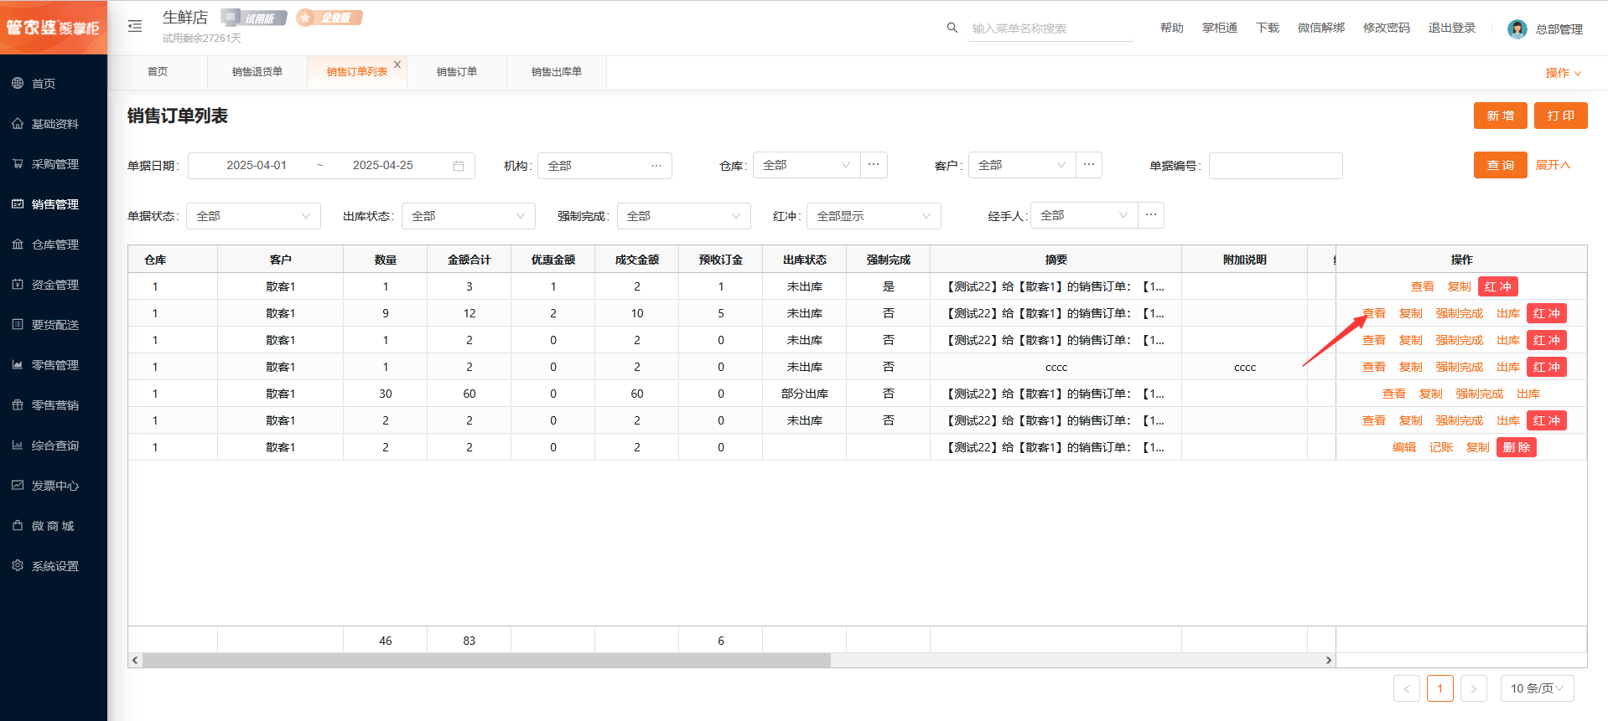The width and height of the screenshot is (1608, 721).
Task: Click the horizontal table scrollbar
Action: coord(486,661)
